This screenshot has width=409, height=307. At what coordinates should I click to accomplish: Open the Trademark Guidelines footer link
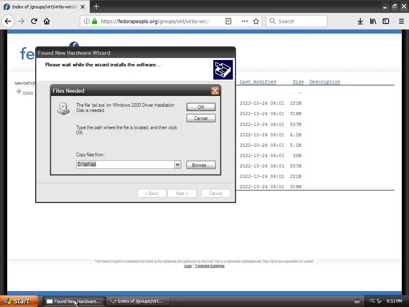click(209, 266)
